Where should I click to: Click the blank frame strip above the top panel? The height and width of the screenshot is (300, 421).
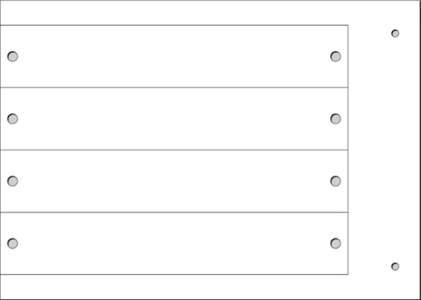coord(174,13)
